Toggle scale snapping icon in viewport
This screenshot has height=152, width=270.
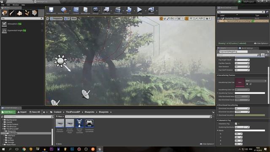click(196, 19)
